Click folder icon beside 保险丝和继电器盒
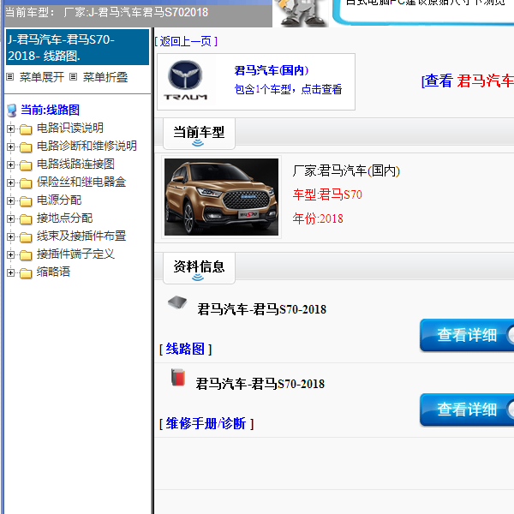The image size is (514, 514). (26, 183)
